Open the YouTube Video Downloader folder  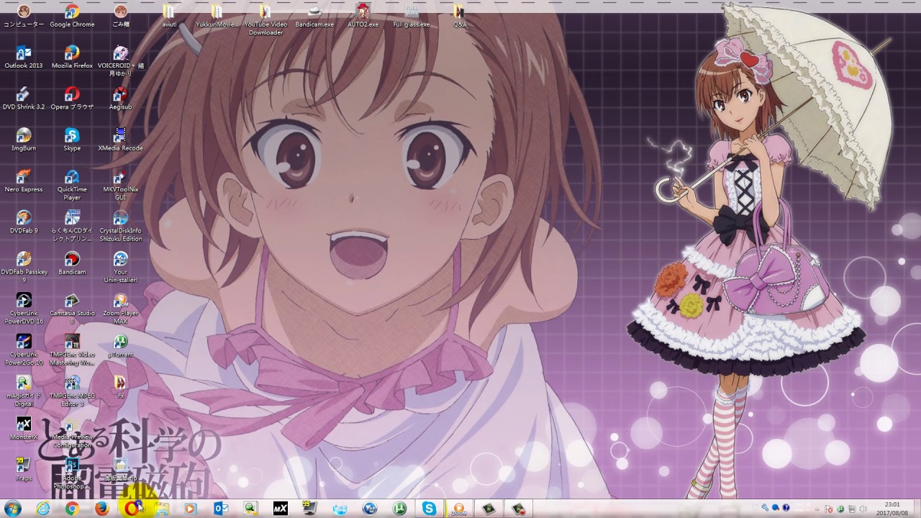[266, 19]
